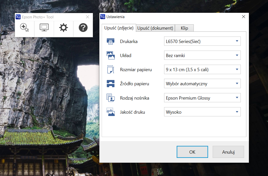The height and width of the screenshot is (176, 268).
Task: Switch to the Klip tab
Action: [x=184, y=28]
